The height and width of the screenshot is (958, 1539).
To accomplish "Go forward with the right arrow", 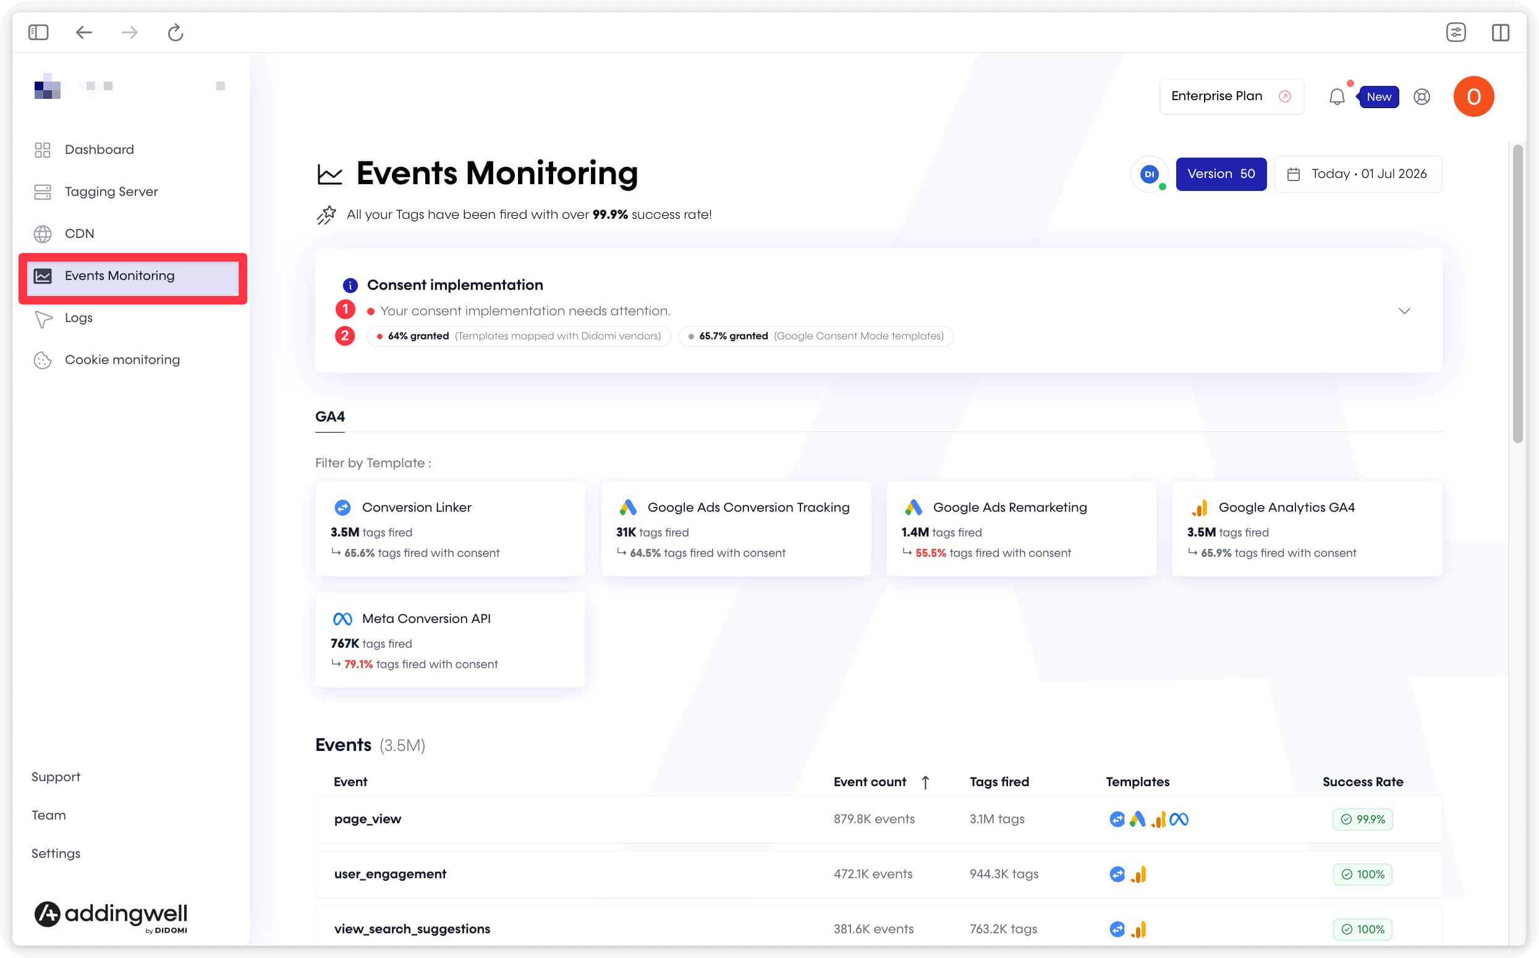I will (x=129, y=32).
